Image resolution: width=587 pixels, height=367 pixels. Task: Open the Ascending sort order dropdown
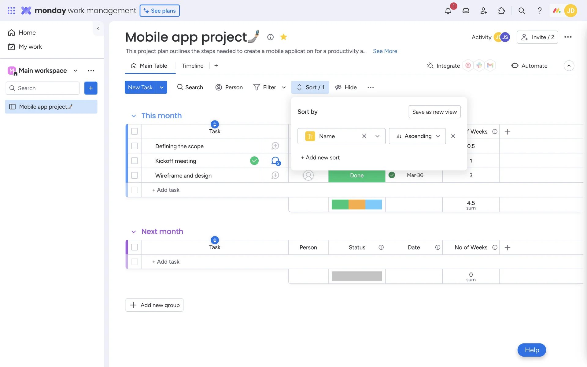pos(417,136)
